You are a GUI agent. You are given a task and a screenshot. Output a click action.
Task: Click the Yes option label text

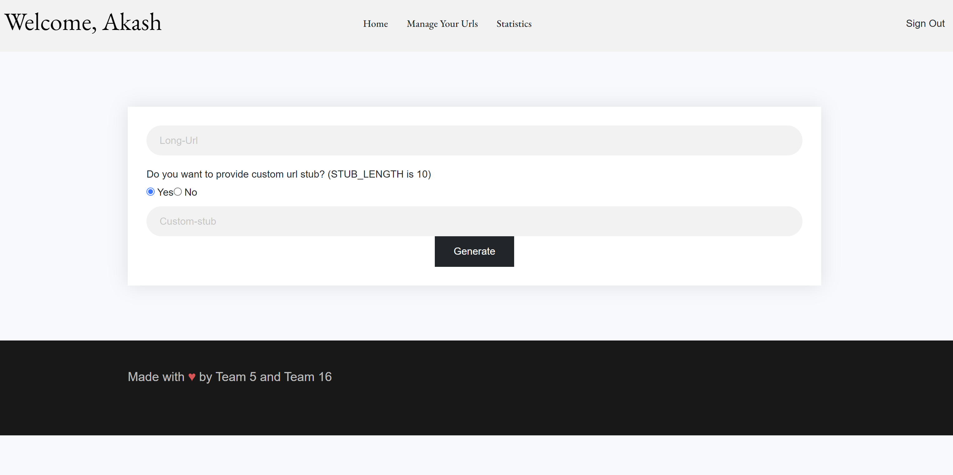coord(165,192)
